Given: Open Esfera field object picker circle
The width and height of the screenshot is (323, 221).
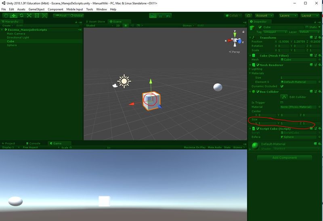Looking at the screenshot, I should pos(319,137).
